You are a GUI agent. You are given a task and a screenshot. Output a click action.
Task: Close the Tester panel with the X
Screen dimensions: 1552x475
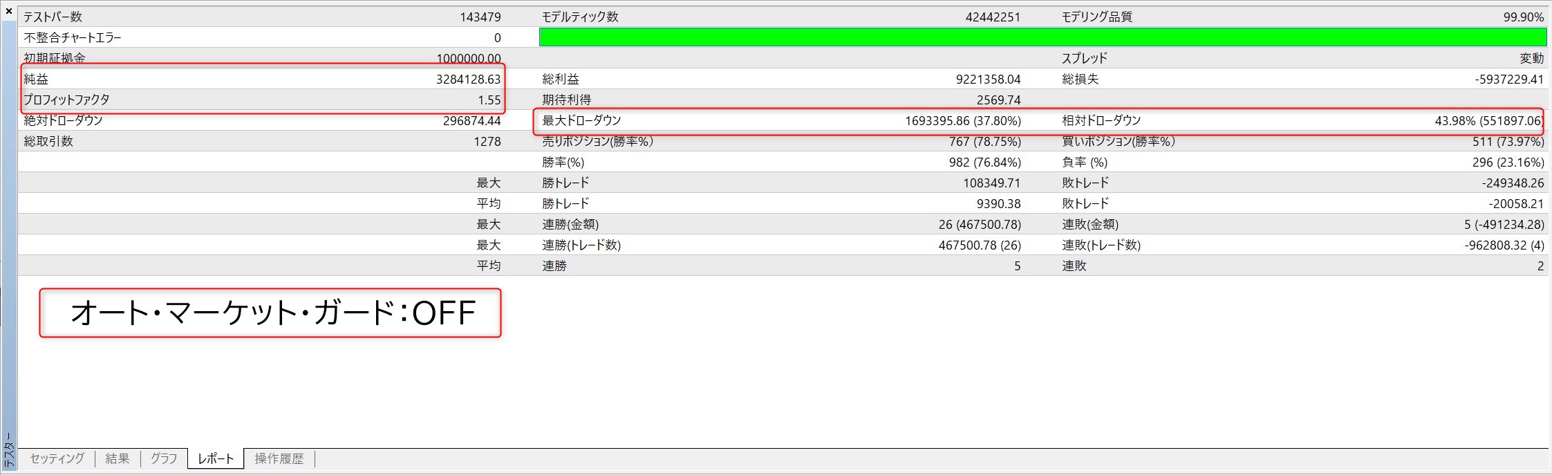tap(9, 11)
